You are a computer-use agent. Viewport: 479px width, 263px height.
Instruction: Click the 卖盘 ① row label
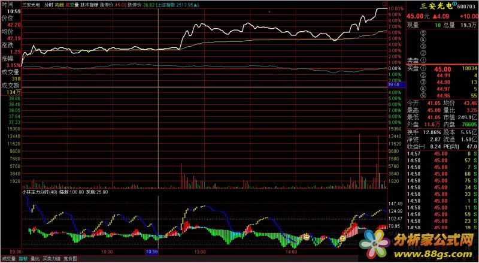(x=417, y=61)
